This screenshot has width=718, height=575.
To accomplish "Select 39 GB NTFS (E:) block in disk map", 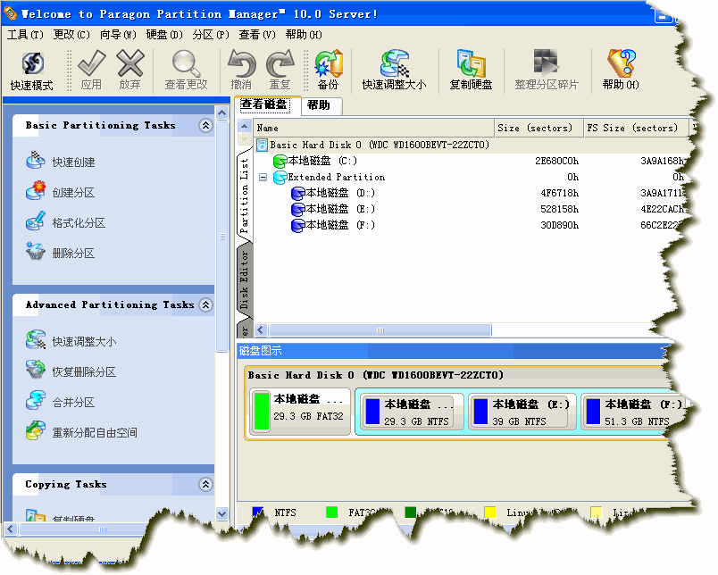I will tap(522, 412).
